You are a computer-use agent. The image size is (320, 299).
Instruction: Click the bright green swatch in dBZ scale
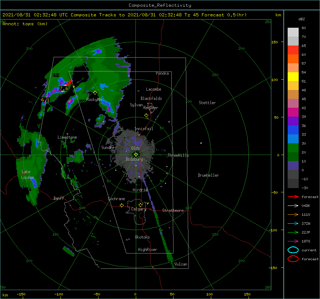(x=293, y=148)
